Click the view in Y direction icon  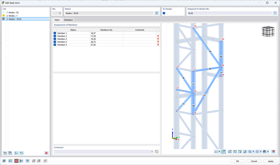click(235, 151)
